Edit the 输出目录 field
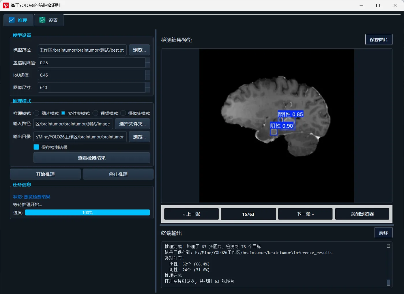This screenshot has height=294, width=404. pos(80,137)
